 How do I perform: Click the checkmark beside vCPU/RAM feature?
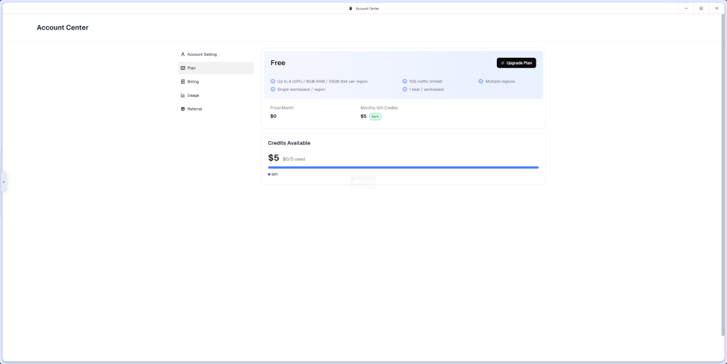273,81
